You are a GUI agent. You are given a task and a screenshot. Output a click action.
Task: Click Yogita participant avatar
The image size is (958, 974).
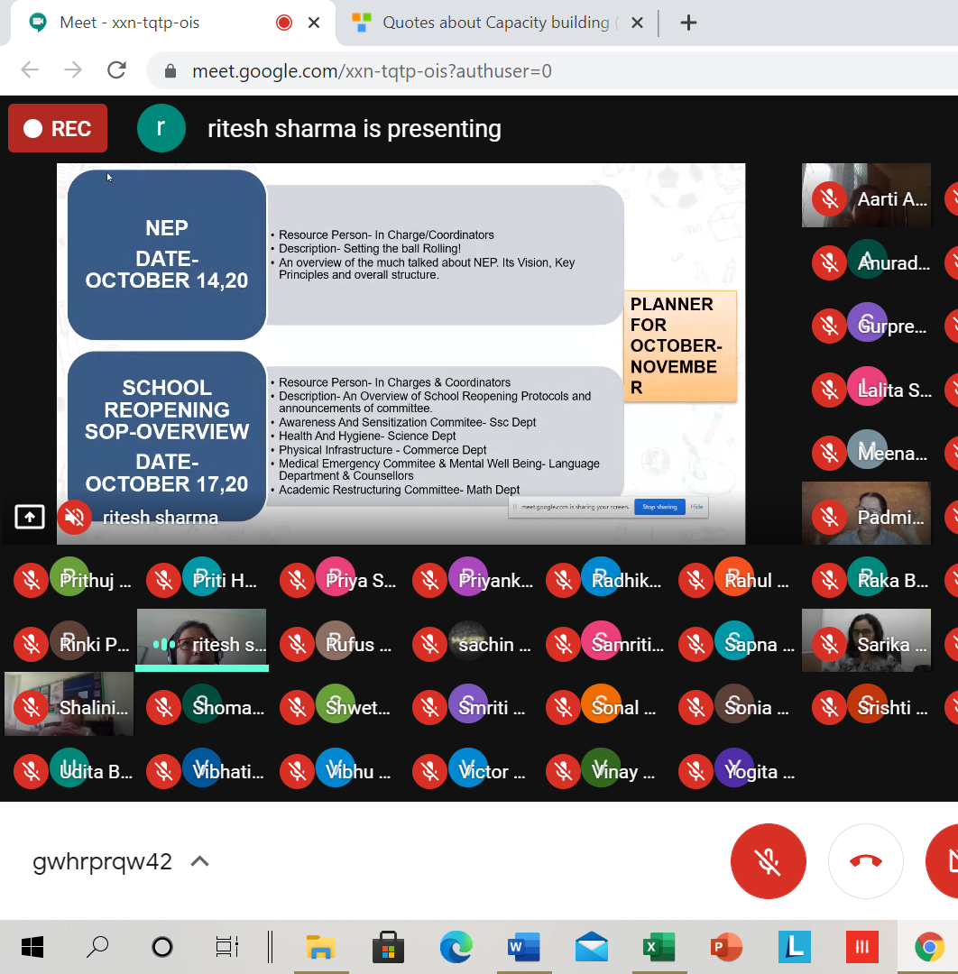(734, 767)
